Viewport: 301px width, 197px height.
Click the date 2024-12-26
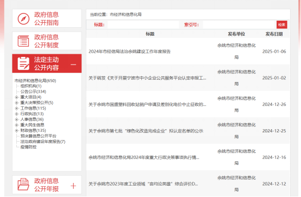pos(274,104)
